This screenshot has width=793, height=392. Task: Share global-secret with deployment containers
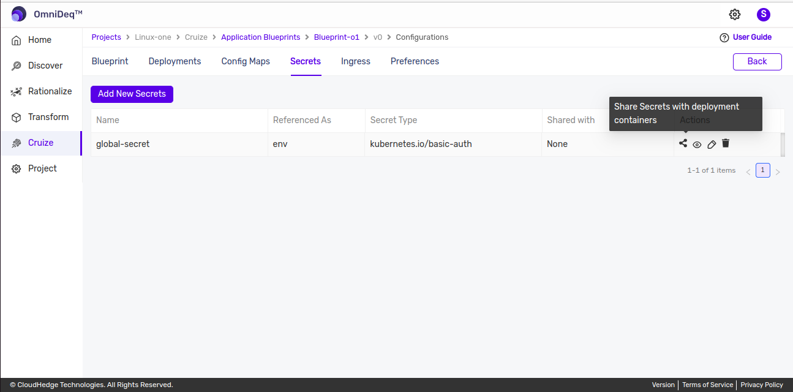click(x=683, y=143)
